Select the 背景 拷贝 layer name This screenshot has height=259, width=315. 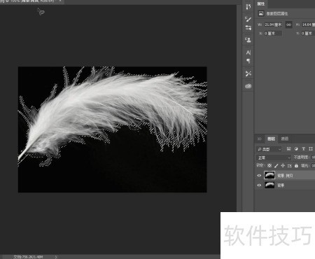[285, 176]
